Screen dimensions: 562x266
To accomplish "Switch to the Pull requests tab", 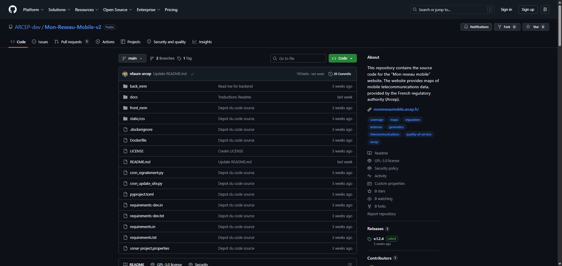I will coord(72,42).
